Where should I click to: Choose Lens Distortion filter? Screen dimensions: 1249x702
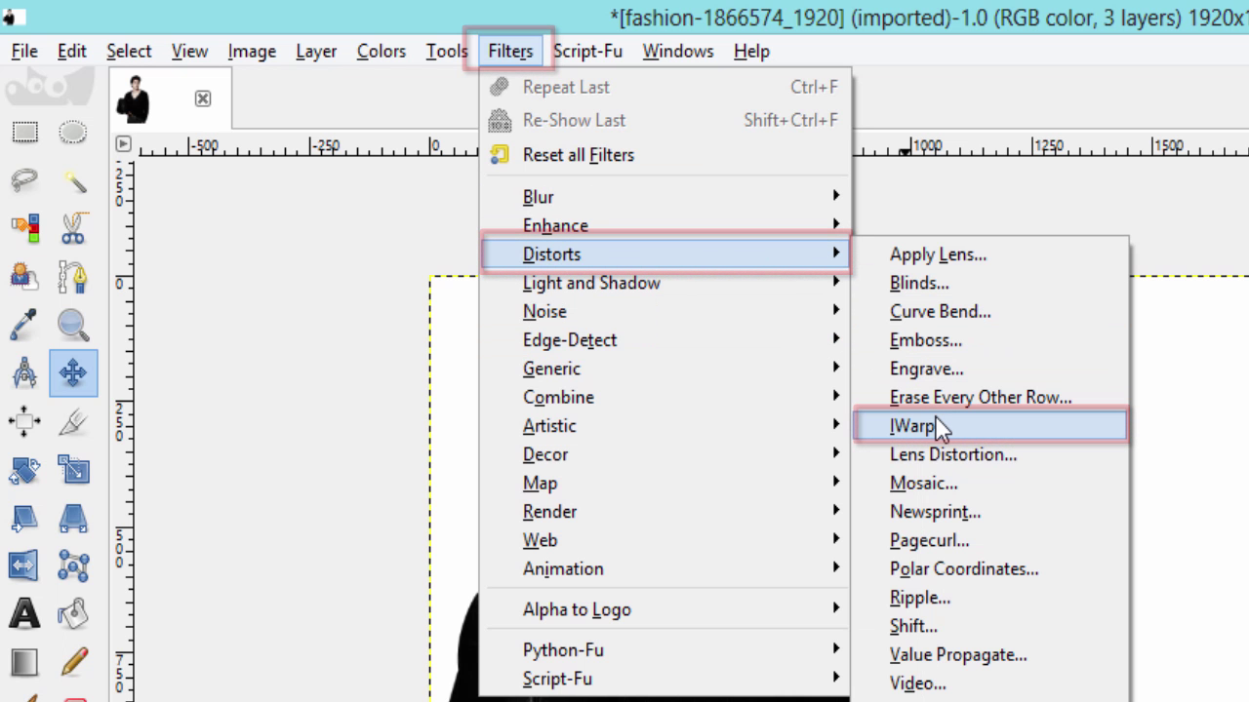[990, 454]
